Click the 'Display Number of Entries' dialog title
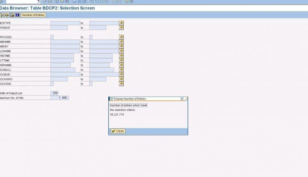 tap(130, 99)
